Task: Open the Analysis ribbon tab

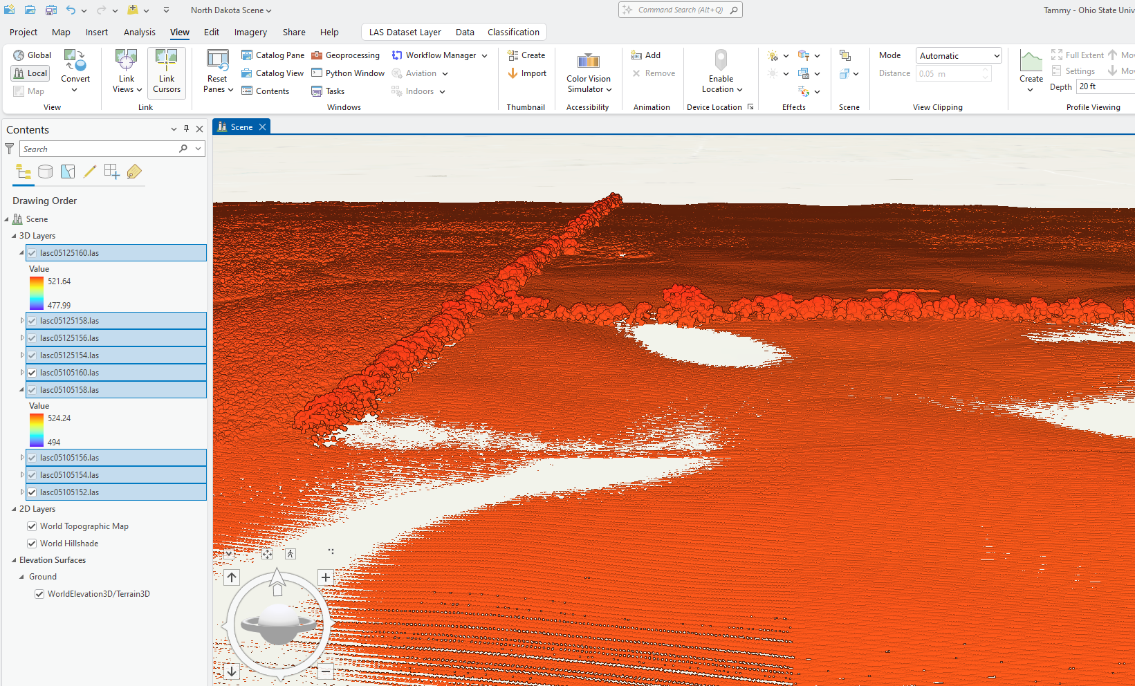Action: point(139,33)
